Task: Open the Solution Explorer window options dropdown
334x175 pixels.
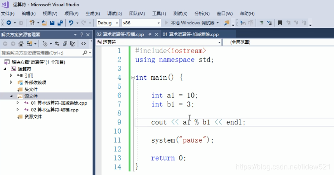Action: 75,34
